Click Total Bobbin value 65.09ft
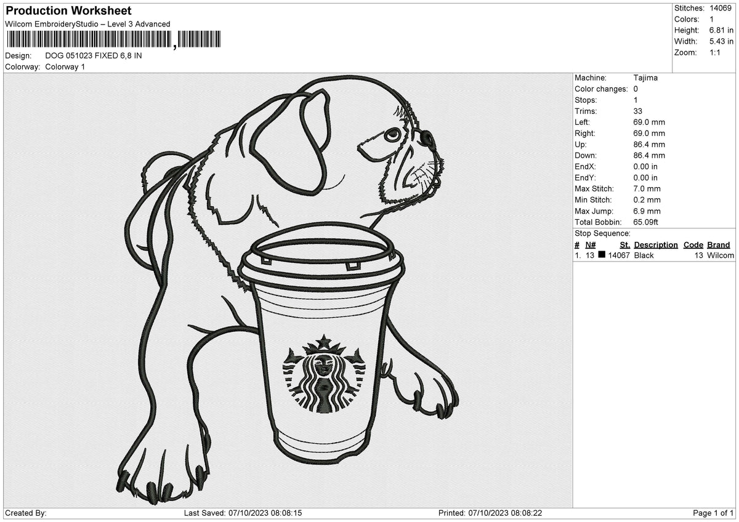739x522 pixels. tap(647, 222)
